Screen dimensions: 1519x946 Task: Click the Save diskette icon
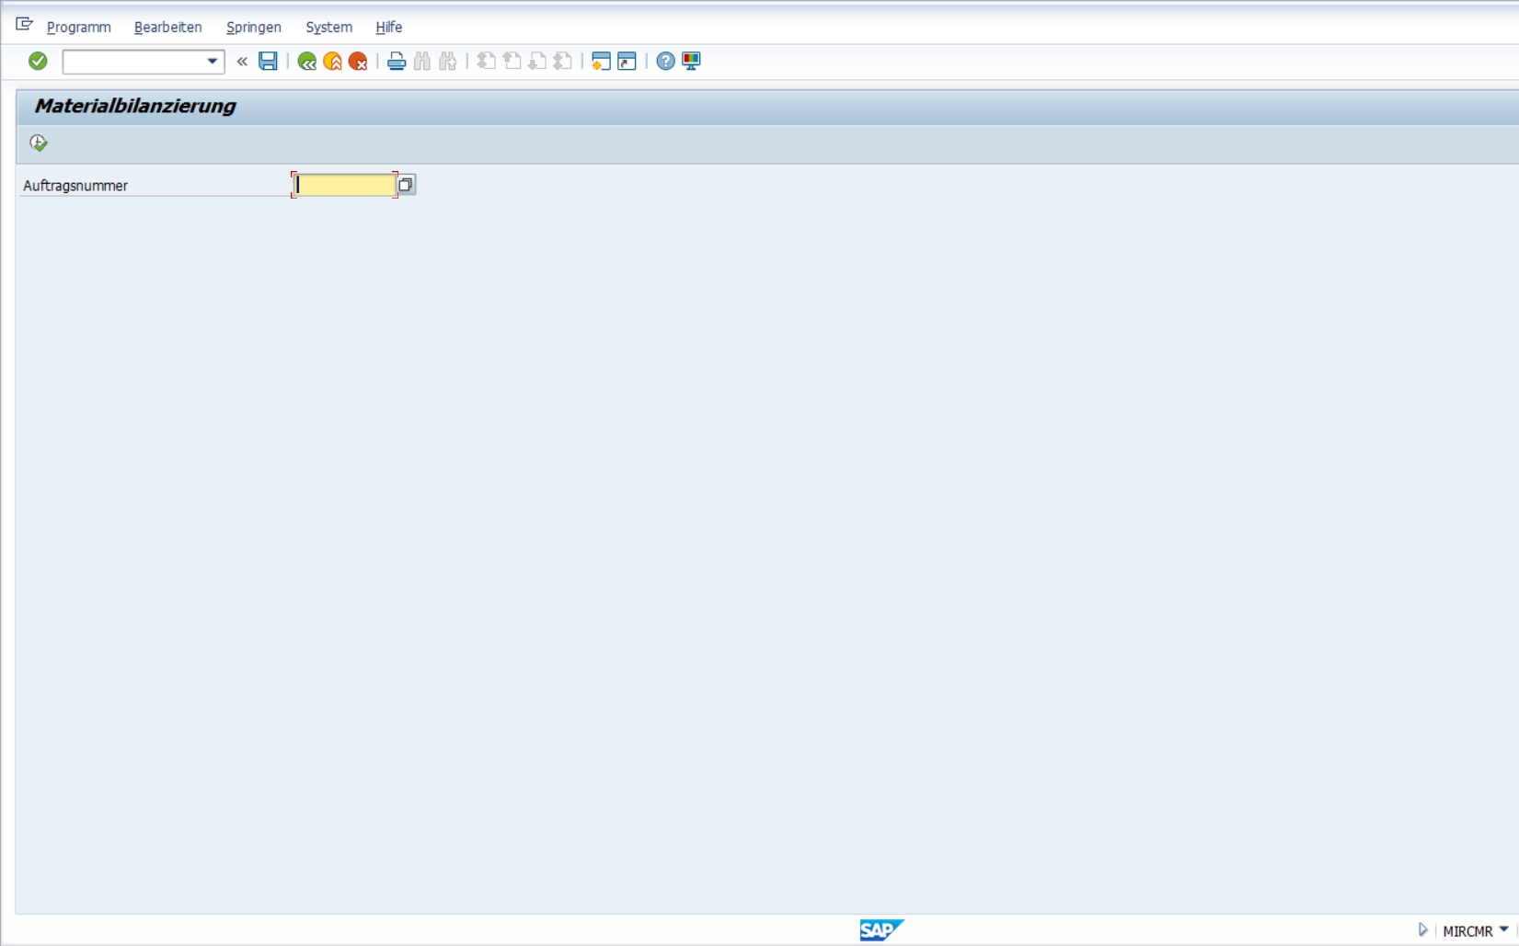coord(268,61)
